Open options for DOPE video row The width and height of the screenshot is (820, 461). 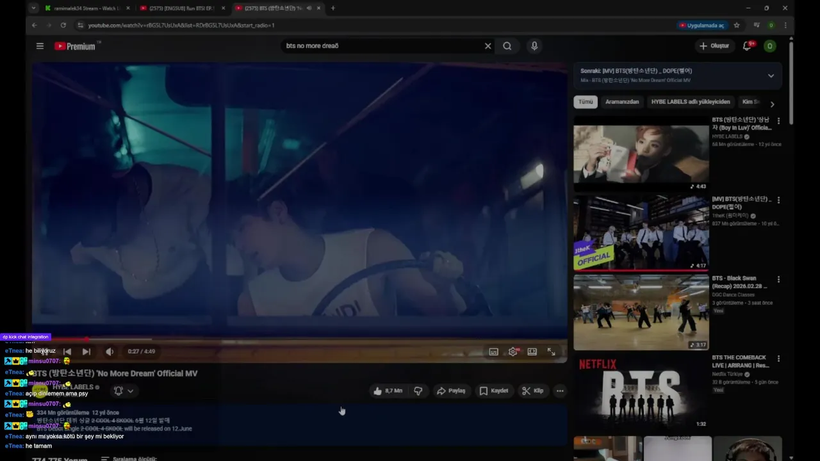click(778, 200)
